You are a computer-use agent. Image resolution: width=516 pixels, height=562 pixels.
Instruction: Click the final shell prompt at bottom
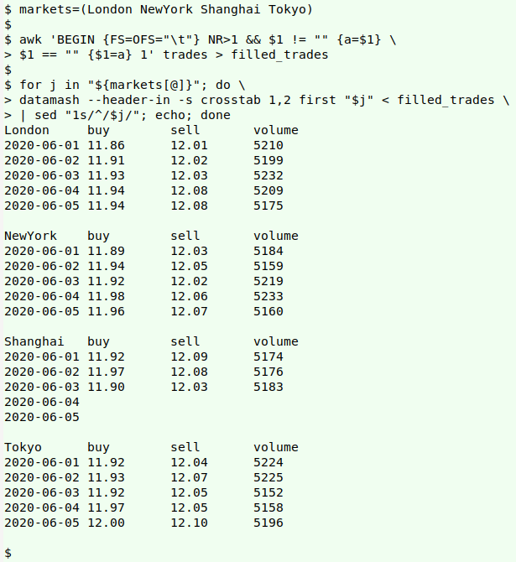click(8, 553)
